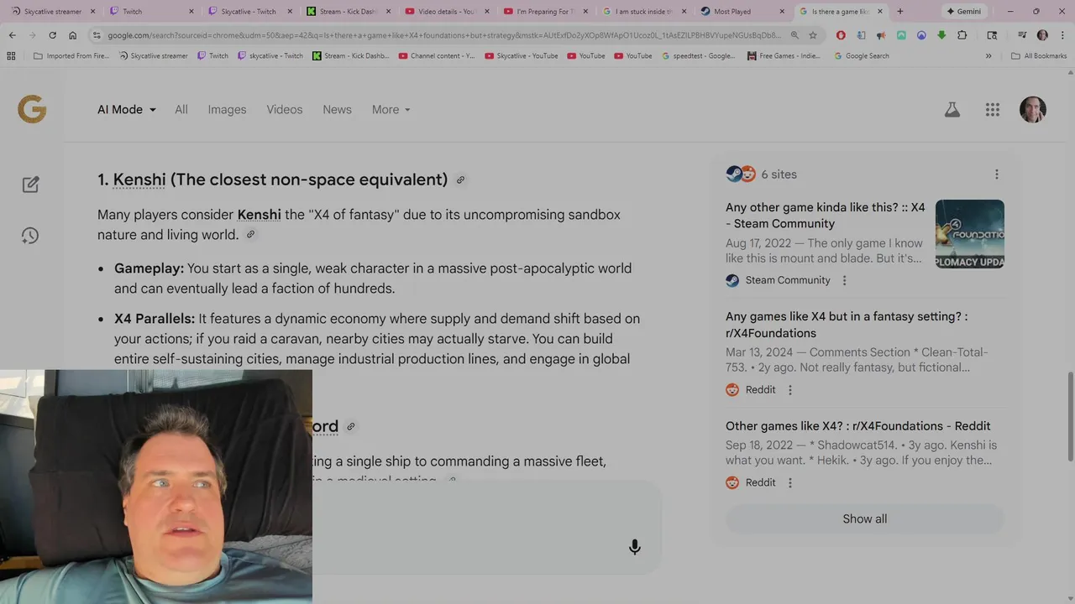Open 'Other games like X4?' Reddit link
Screen dimensions: 1075x604
tap(858, 426)
